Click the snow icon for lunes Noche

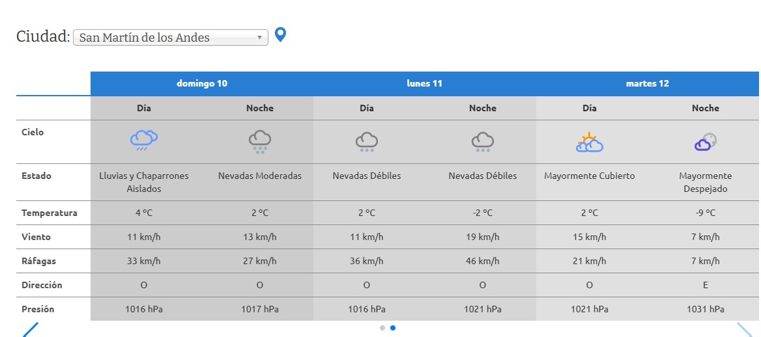click(483, 141)
